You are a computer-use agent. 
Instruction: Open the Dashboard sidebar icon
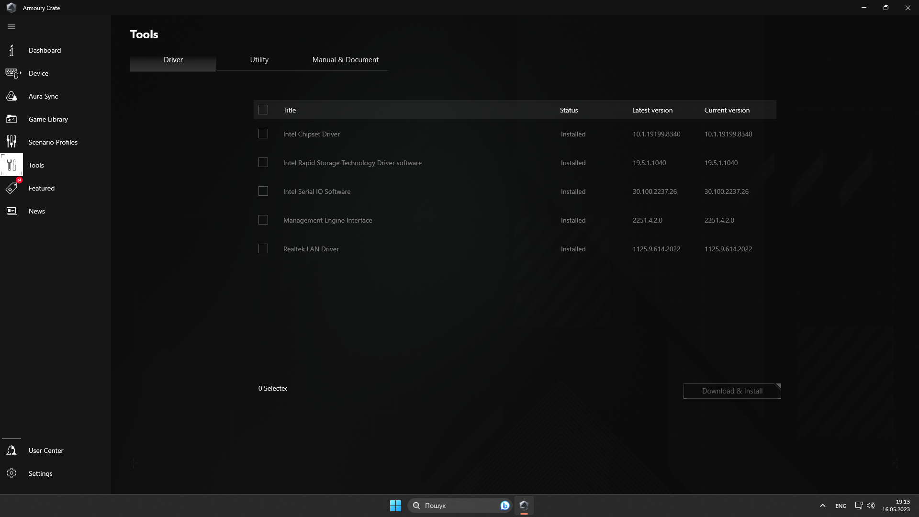point(11,50)
